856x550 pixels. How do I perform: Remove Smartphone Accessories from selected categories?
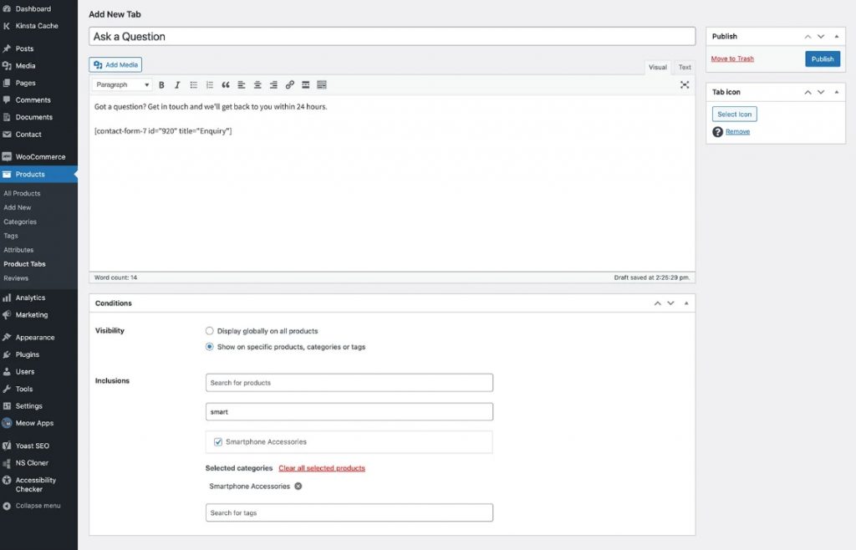[298, 486]
